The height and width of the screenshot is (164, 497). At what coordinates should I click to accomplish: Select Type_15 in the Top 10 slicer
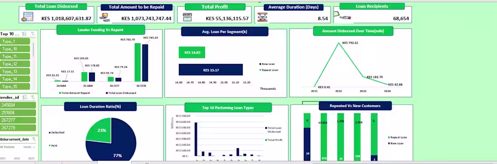click(15, 87)
